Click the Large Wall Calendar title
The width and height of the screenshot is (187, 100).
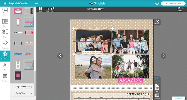pos(18,3)
